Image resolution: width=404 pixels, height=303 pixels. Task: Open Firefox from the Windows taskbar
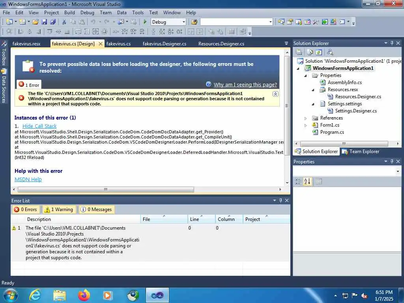click(x=84, y=295)
